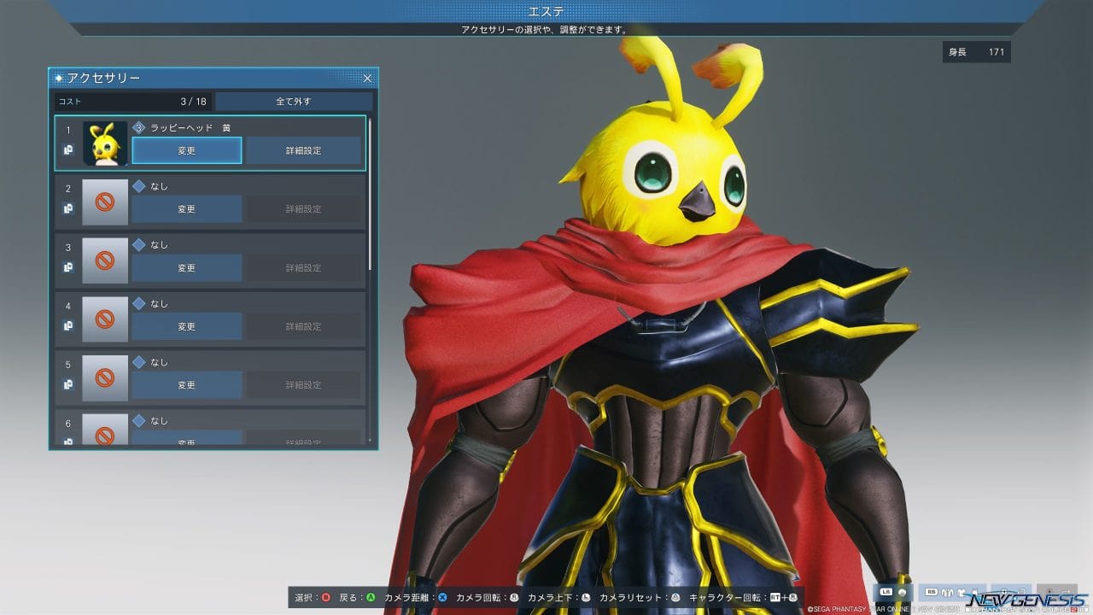
Task: Click the ラッピーヘッド 黄 accessory name
Action: tap(190, 128)
